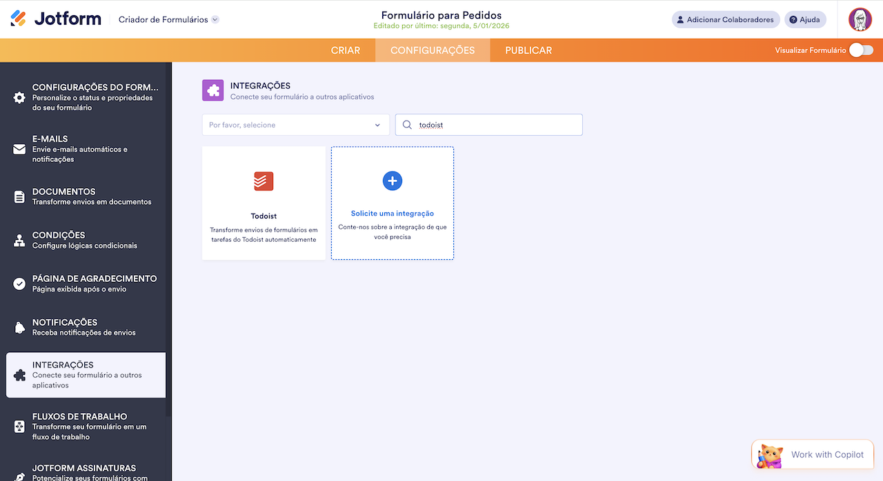Switch to the PUBLICAR tab
The width and height of the screenshot is (883, 481).
coord(528,50)
